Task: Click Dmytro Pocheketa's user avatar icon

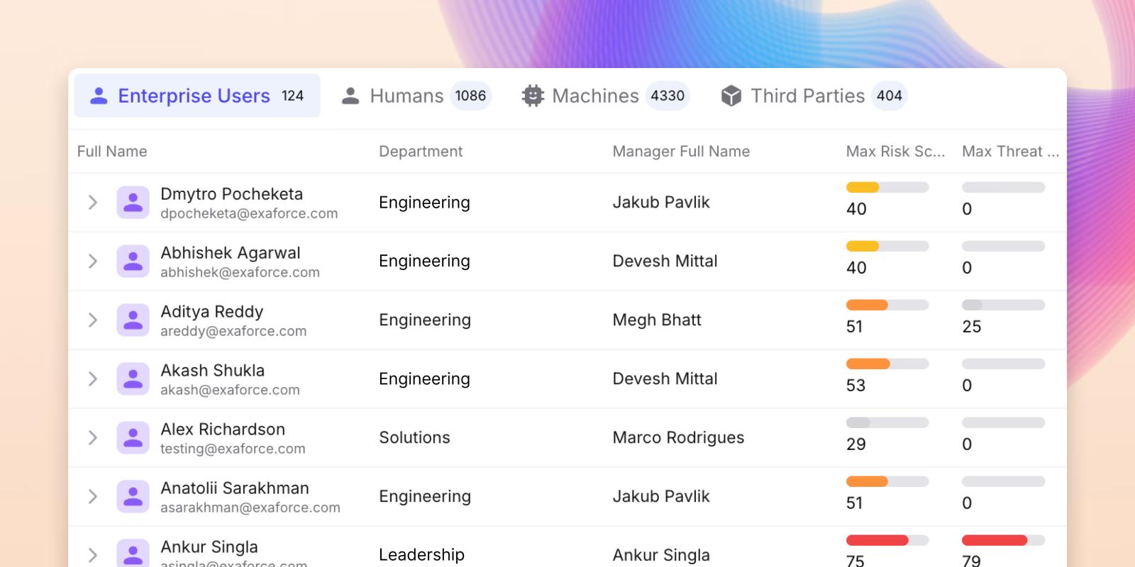Action: (133, 203)
